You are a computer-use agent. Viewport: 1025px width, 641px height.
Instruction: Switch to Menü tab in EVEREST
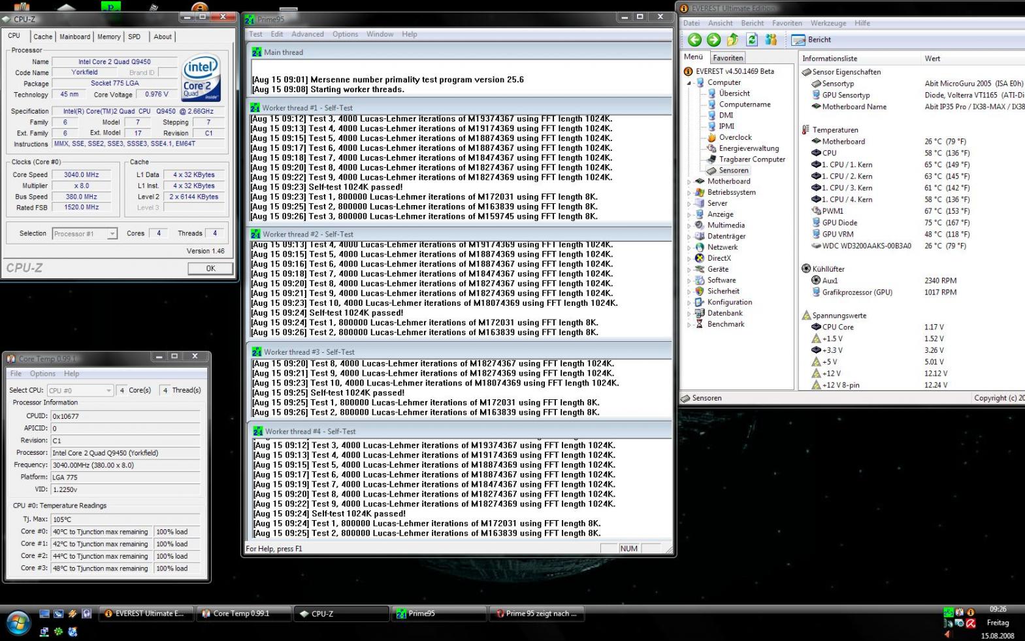(x=693, y=57)
